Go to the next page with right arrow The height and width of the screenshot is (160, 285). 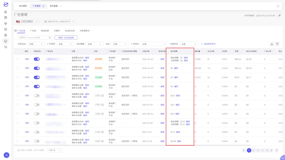tap(277, 150)
